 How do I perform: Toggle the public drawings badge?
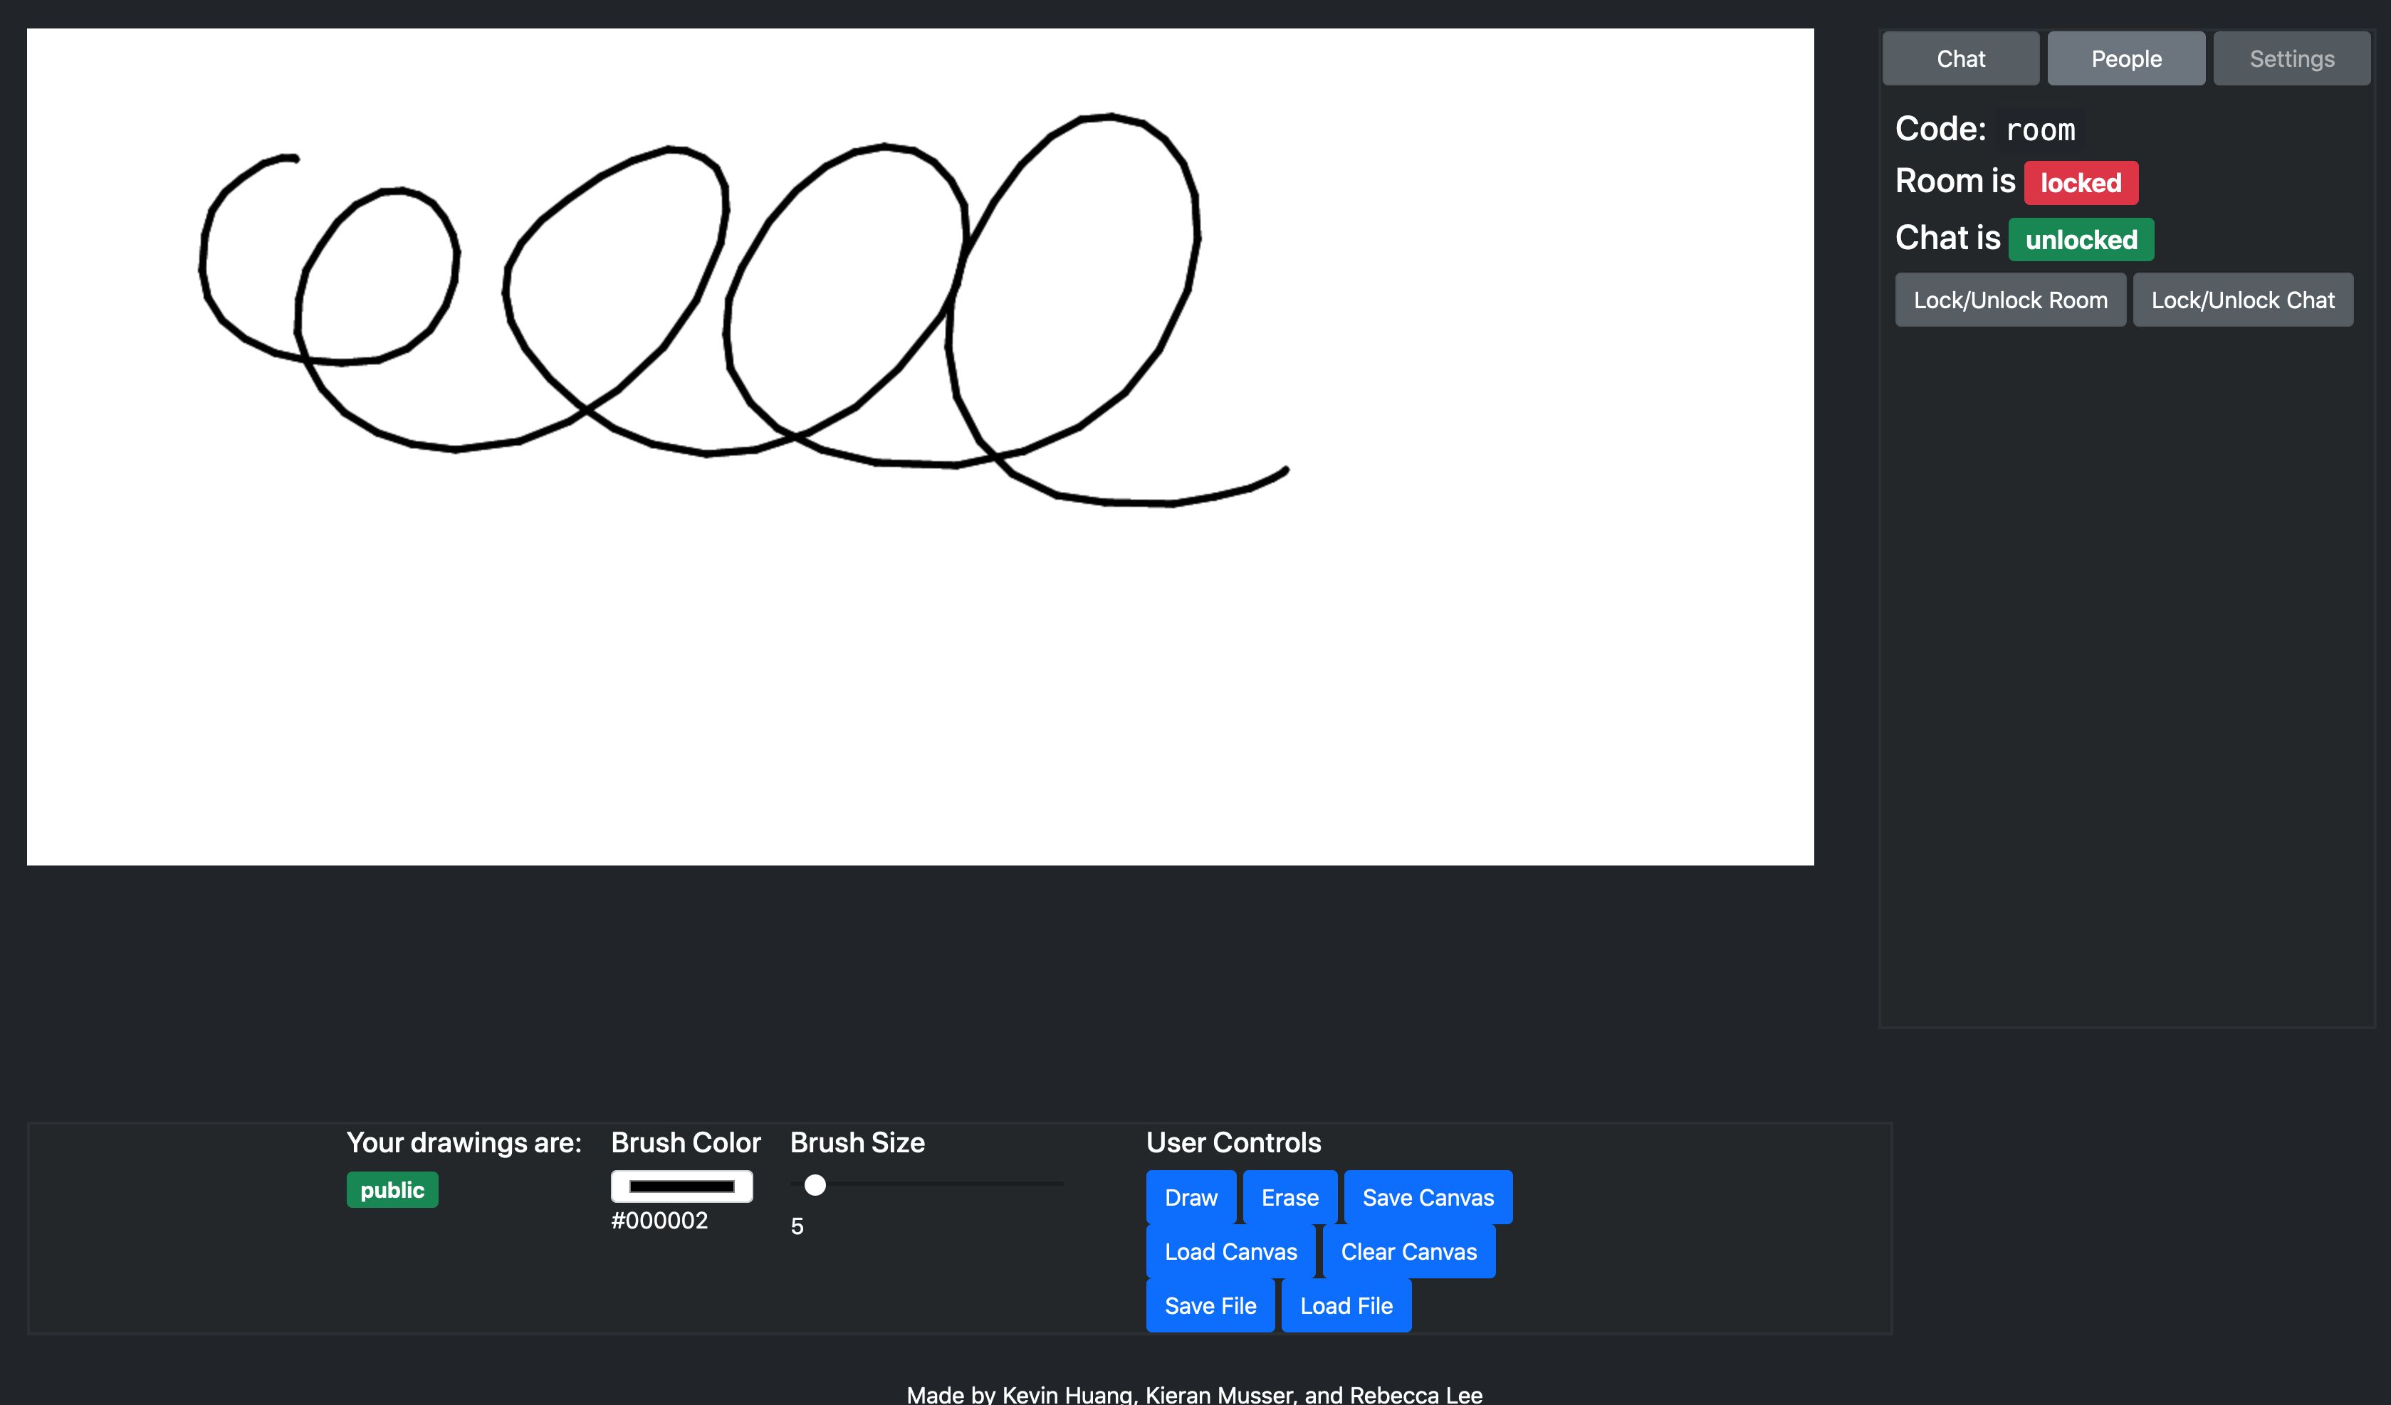392,1189
